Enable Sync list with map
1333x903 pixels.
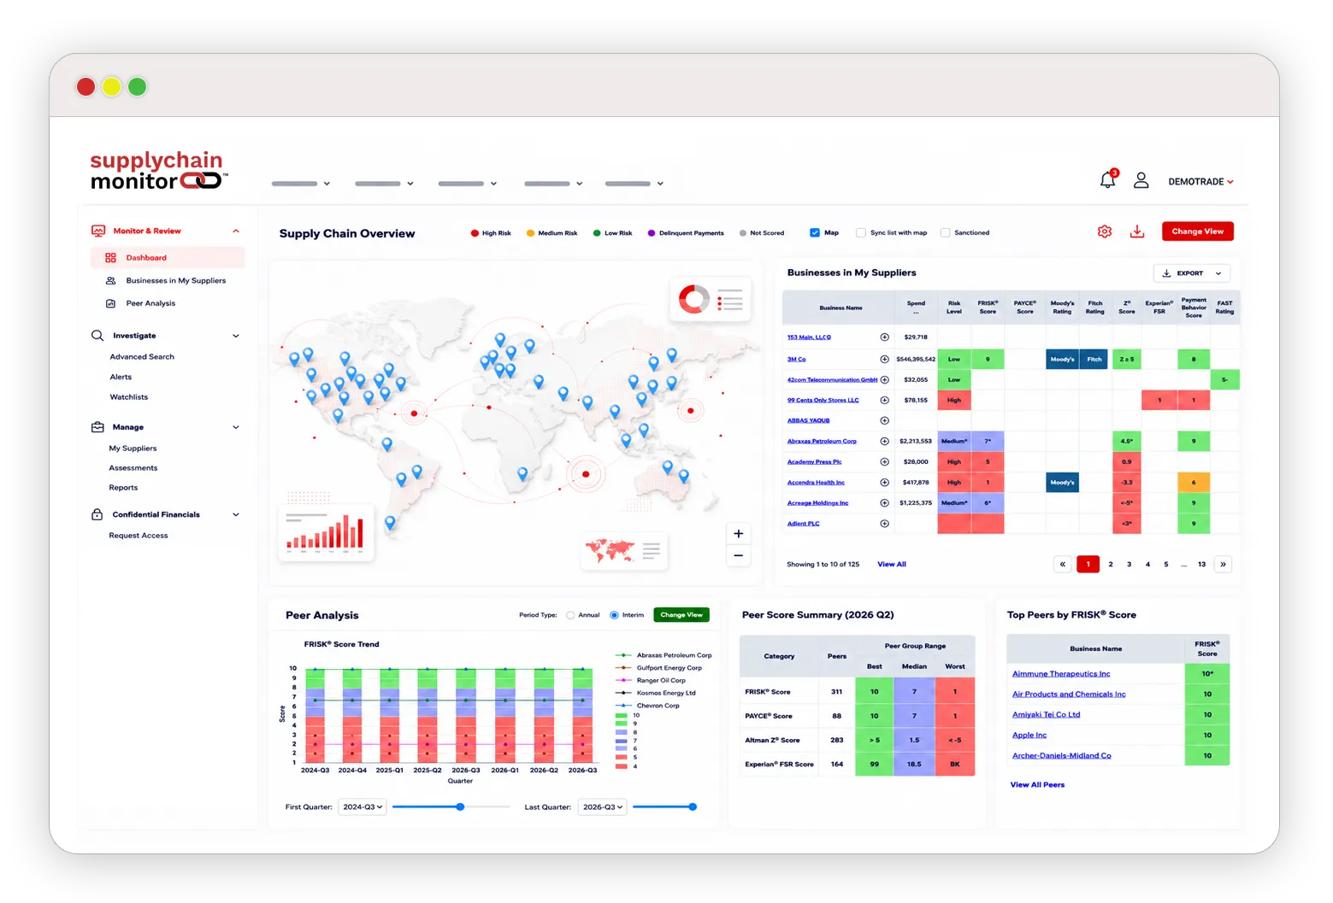tap(861, 232)
